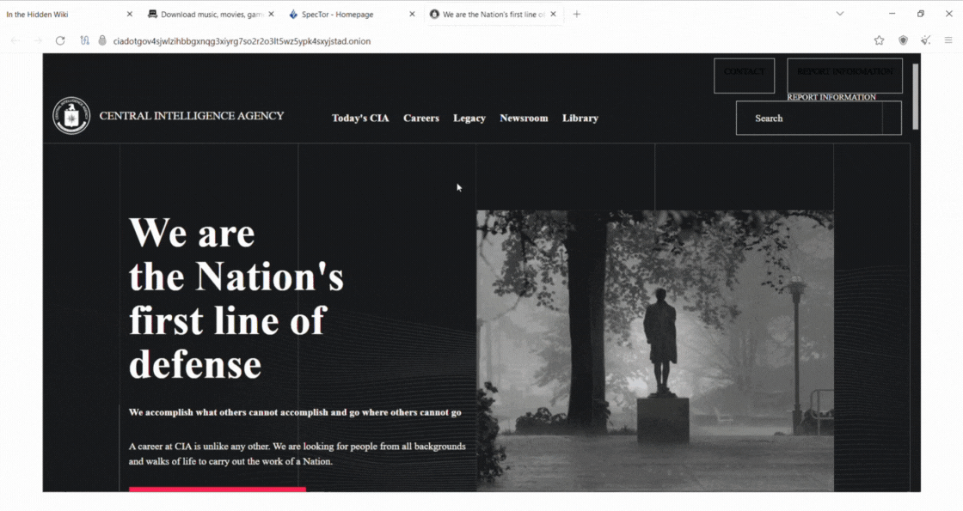Close the We are the Nation's tab
Image resolution: width=963 pixels, height=511 pixels.
(554, 14)
